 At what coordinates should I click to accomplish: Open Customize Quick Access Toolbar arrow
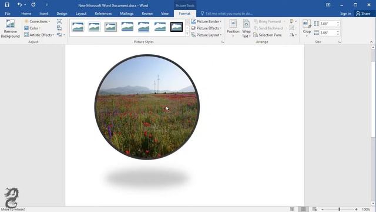(x=46, y=5)
